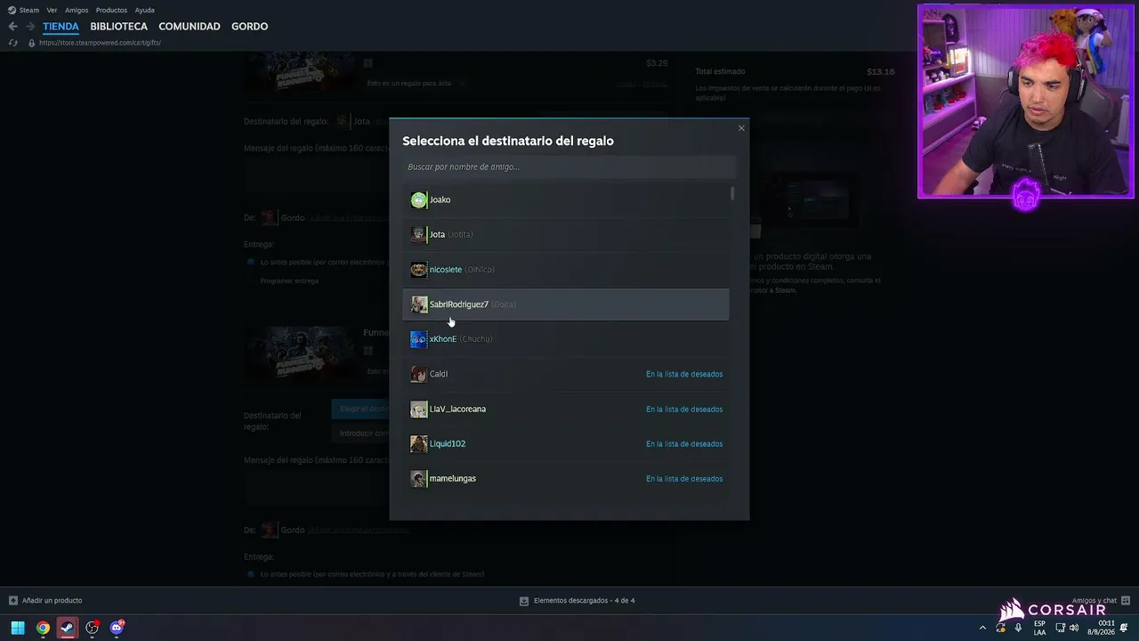Click the padlock site security icon
Screen dimensions: 1139x641
[x=32, y=43]
